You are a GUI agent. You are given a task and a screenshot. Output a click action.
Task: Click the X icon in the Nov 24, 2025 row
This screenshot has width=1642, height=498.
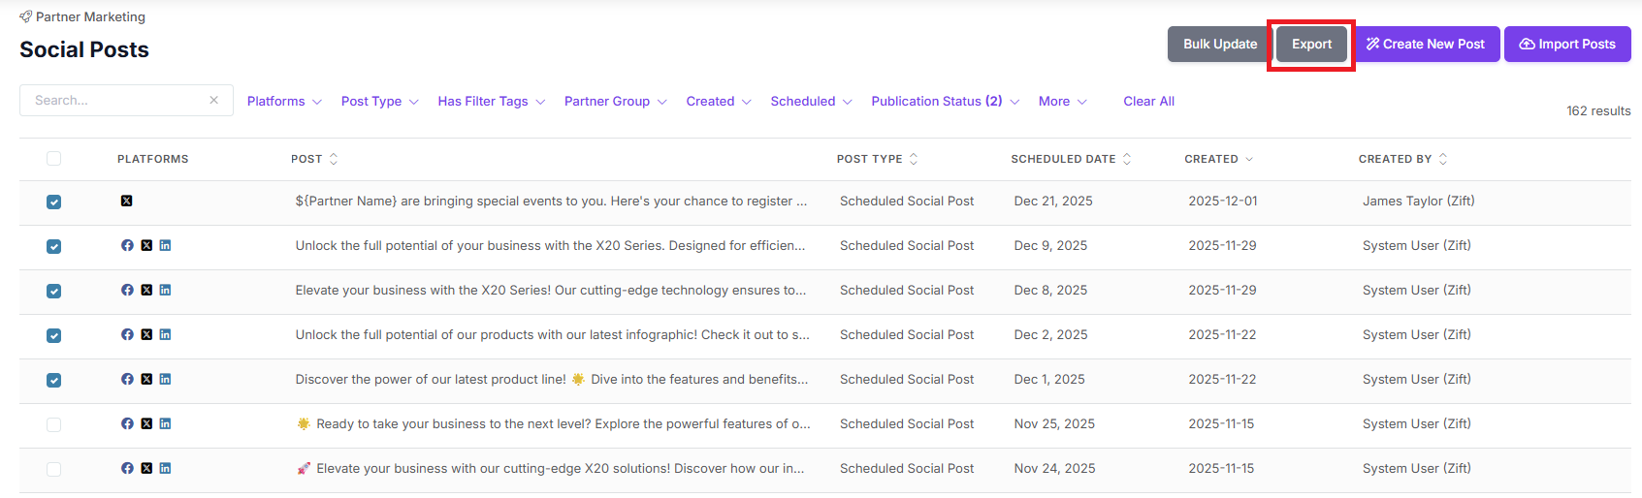146,468
